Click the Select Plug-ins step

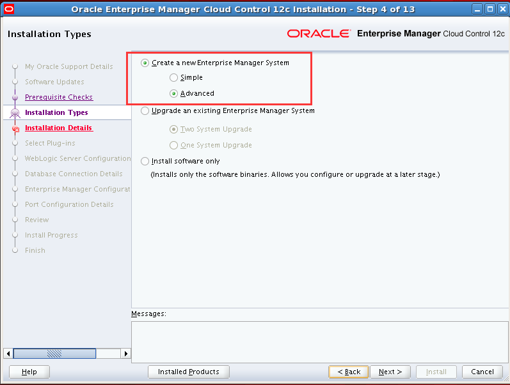point(50,143)
